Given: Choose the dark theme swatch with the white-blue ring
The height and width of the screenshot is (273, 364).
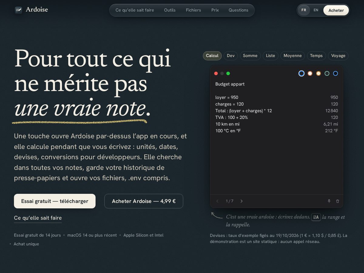Looking at the screenshot, I should click(x=302, y=73).
